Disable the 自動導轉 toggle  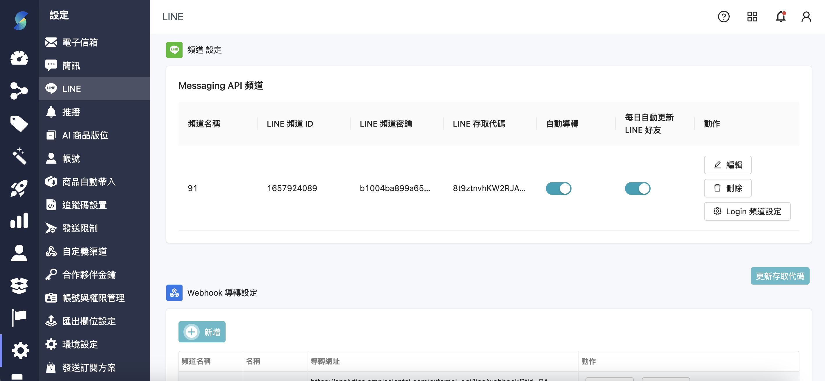[558, 188]
